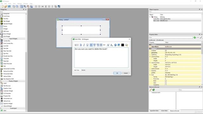The height and width of the screenshot is (114, 203).
Task: Click the New Form toolbar icon
Action: pos(3,6)
